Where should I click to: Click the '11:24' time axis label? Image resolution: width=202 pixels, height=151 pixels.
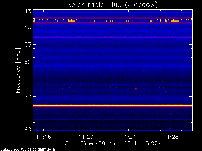tap(128, 137)
